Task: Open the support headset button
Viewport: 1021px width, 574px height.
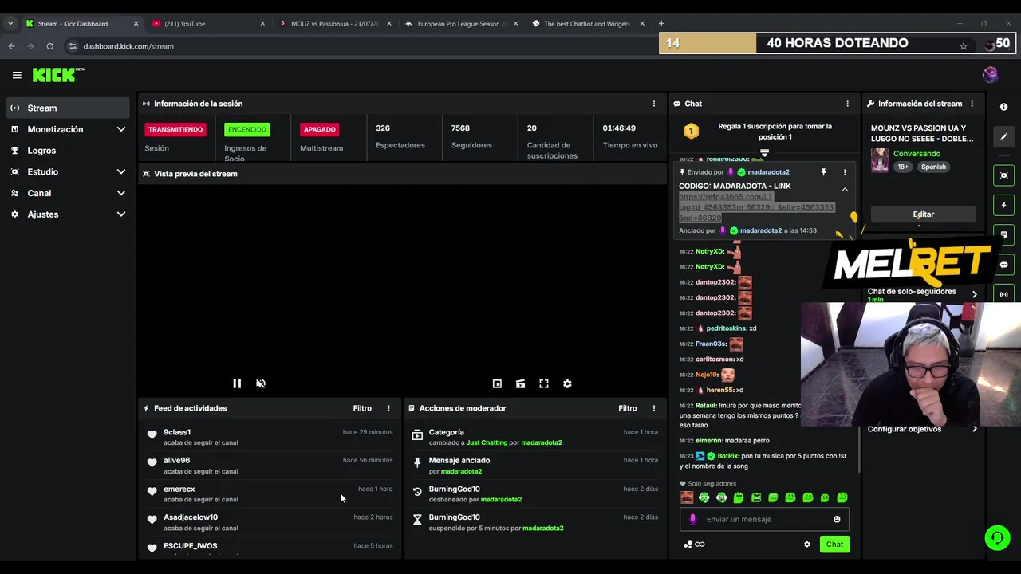Action: click(997, 538)
